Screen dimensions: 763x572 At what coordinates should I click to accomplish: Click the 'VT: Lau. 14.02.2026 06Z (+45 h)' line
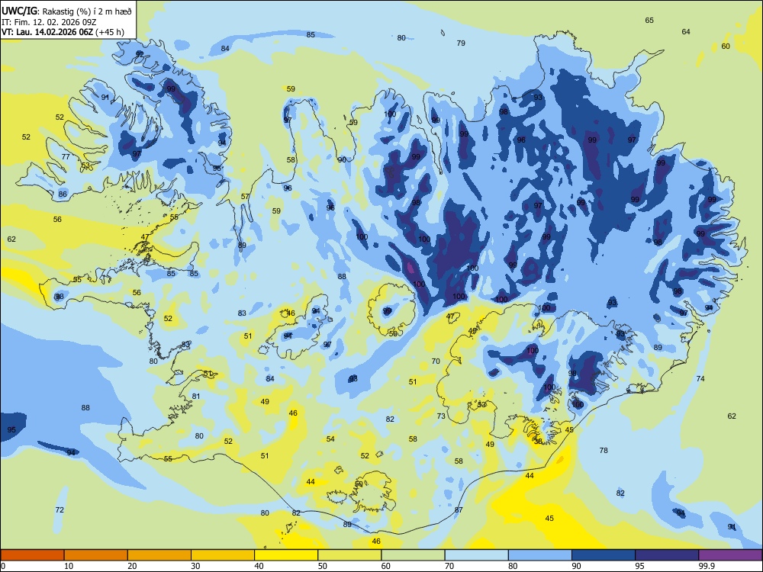click(x=63, y=32)
